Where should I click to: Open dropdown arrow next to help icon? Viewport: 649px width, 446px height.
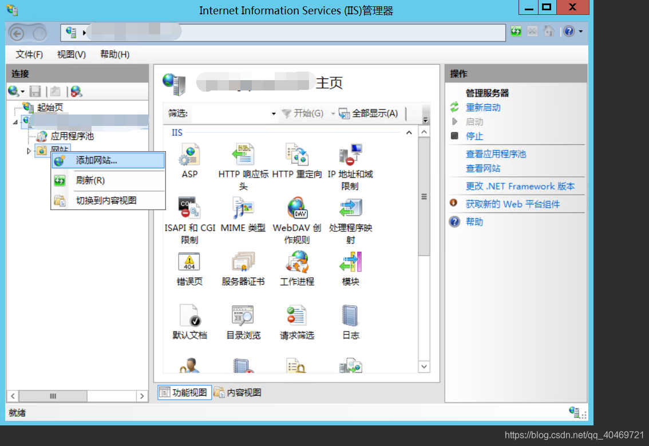coord(581,31)
